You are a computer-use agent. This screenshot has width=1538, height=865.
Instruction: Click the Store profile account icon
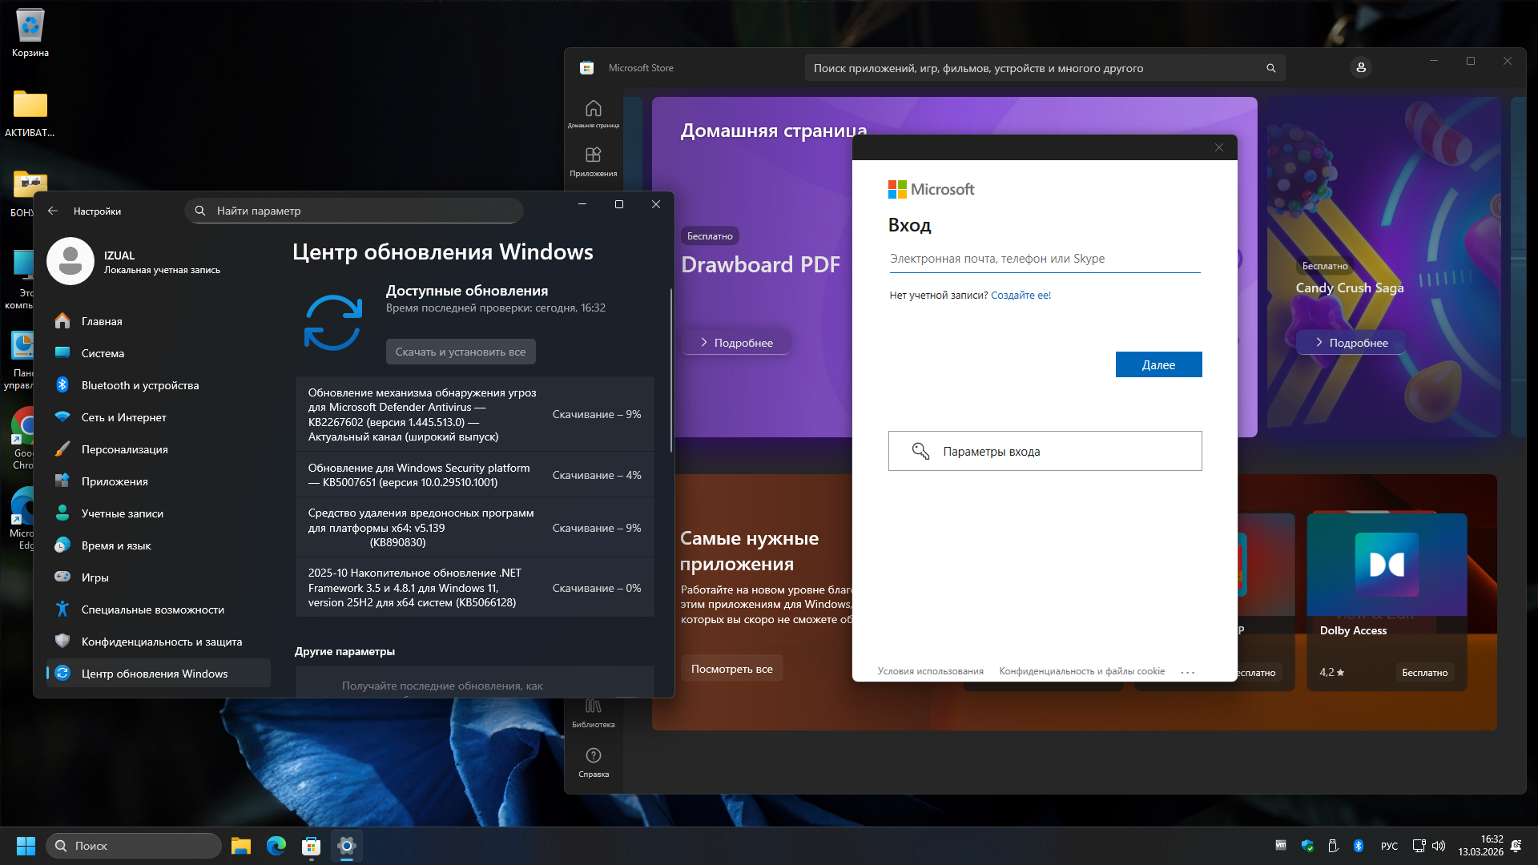pyautogui.click(x=1360, y=68)
